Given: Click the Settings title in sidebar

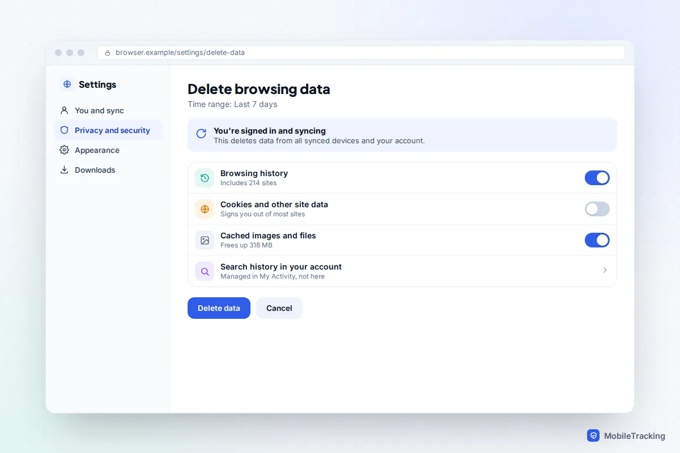Looking at the screenshot, I should [97, 84].
